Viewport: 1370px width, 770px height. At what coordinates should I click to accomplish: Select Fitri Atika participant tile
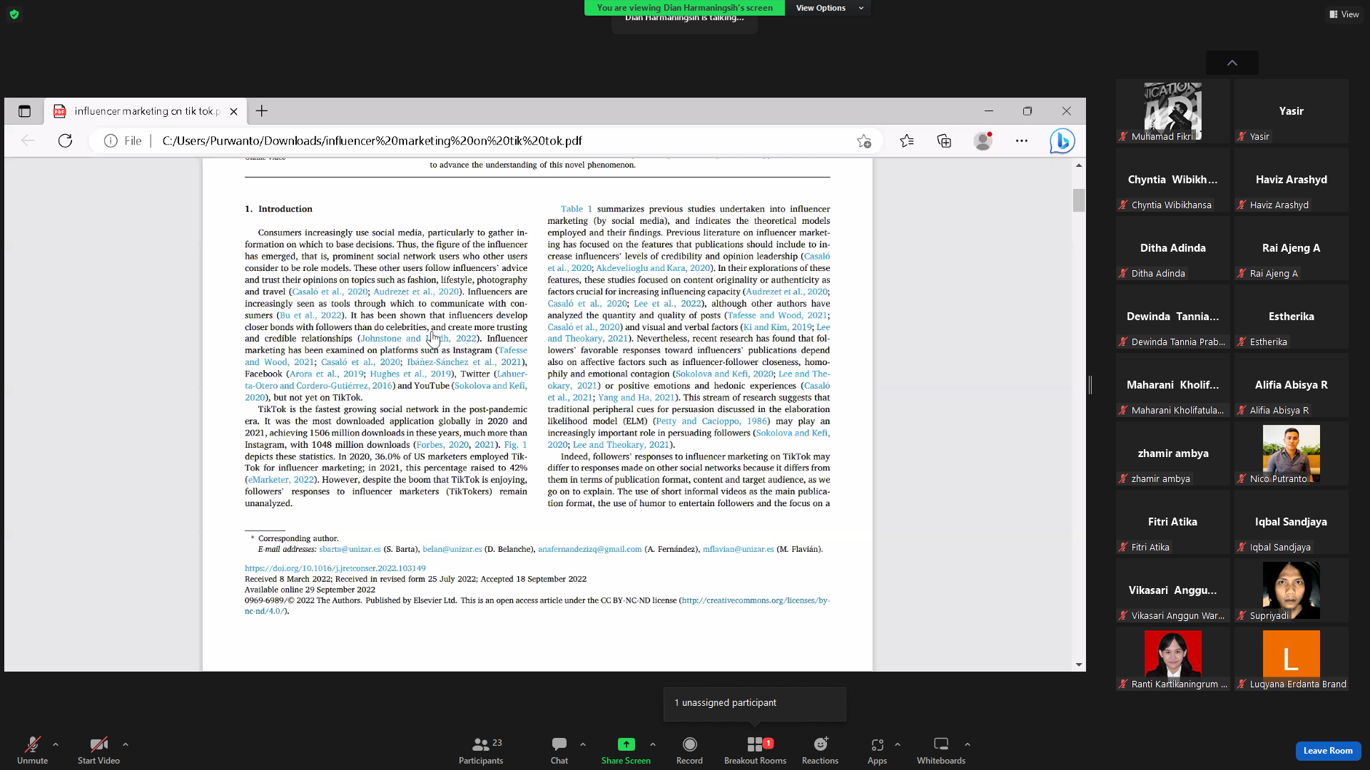(x=1172, y=523)
